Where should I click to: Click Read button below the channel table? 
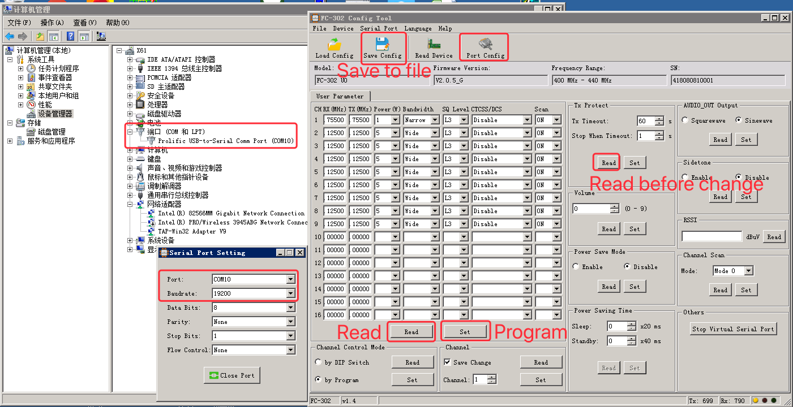pos(411,332)
